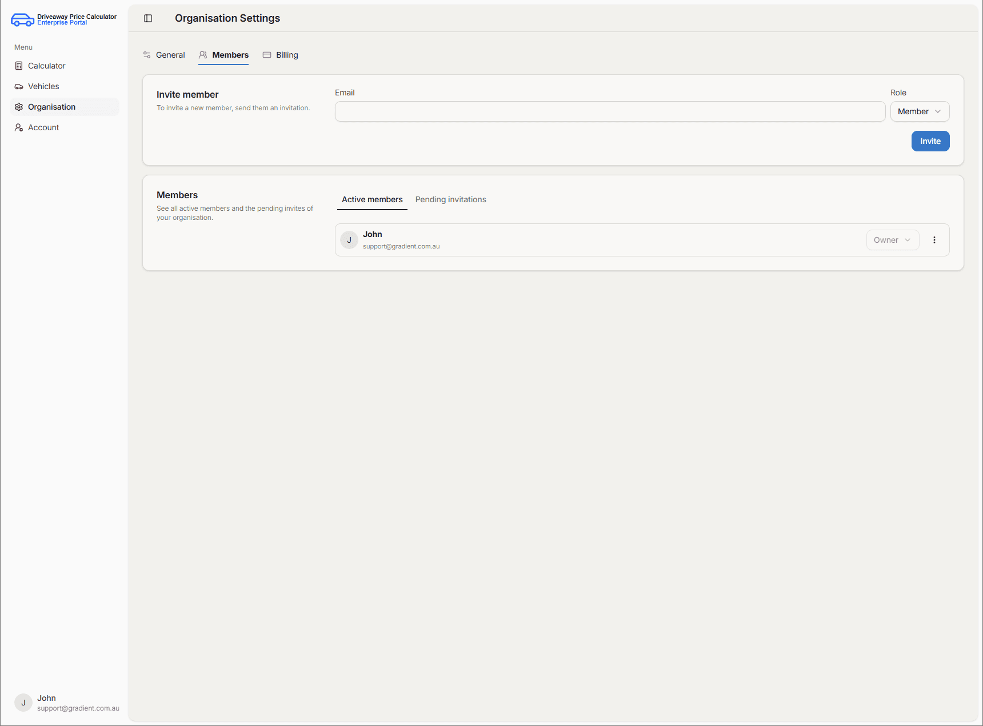Screen dimensions: 983x726
Task: Select the Active members tab
Action: tap(372, 199)
